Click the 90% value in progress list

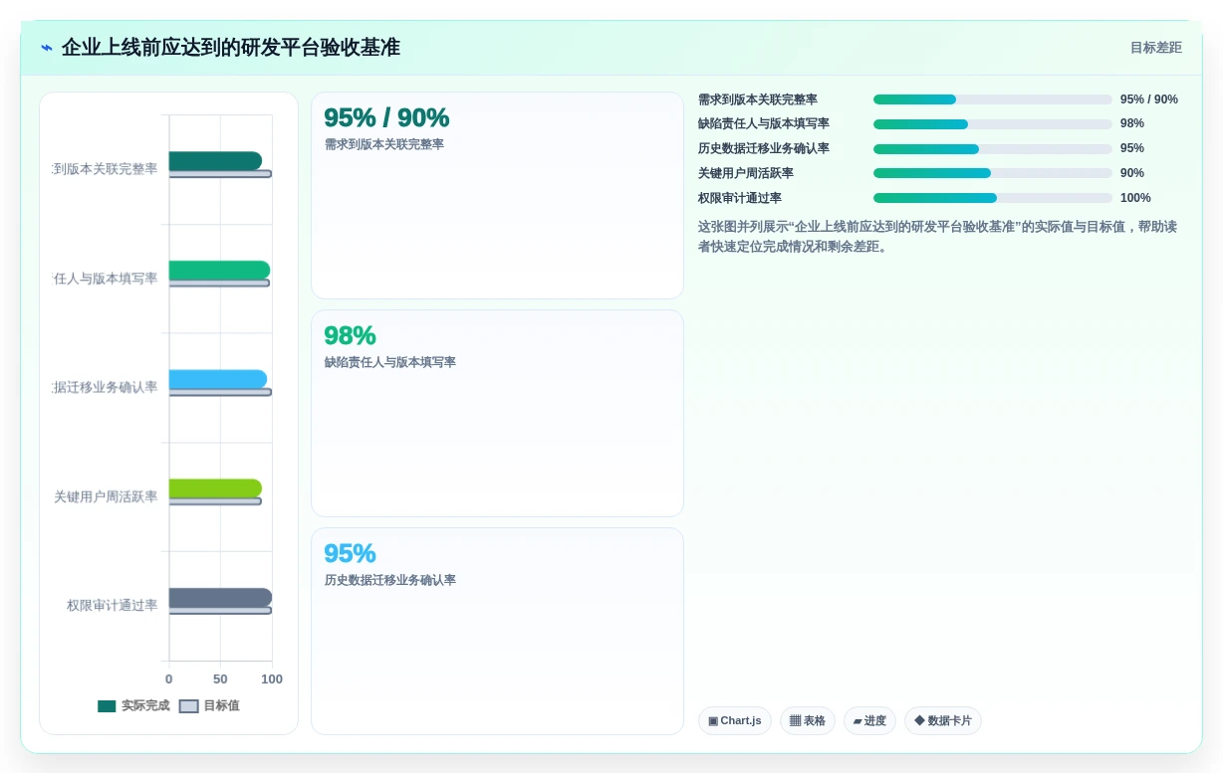coord(1132,173)
